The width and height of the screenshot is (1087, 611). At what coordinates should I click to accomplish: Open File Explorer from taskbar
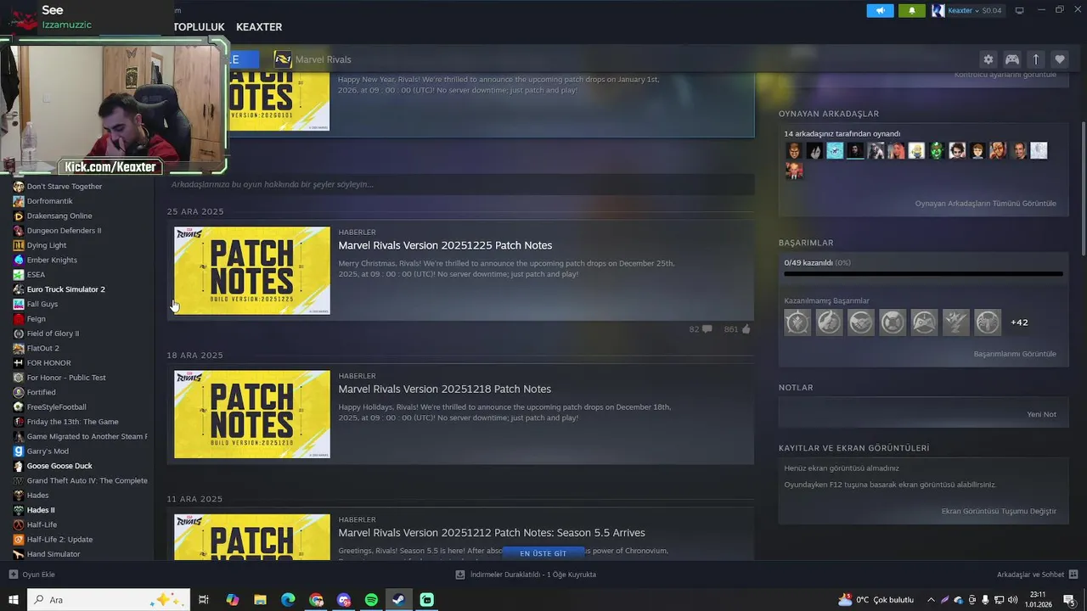click(x=260, y=600)
